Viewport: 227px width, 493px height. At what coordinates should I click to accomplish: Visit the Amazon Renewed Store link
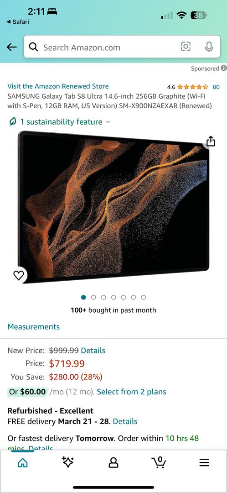click(58, 86)
